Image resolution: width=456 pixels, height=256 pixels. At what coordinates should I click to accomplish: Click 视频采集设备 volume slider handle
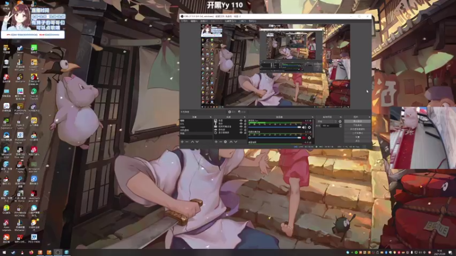(299, 138)
